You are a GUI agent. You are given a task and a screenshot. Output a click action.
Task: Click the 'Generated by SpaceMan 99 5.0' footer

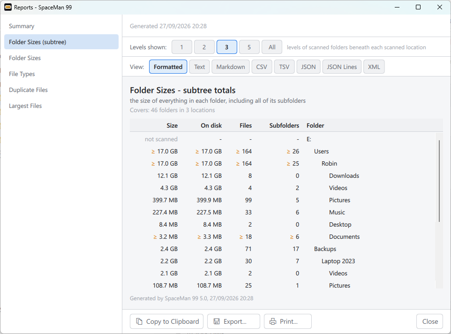click(x=192, y=298)
